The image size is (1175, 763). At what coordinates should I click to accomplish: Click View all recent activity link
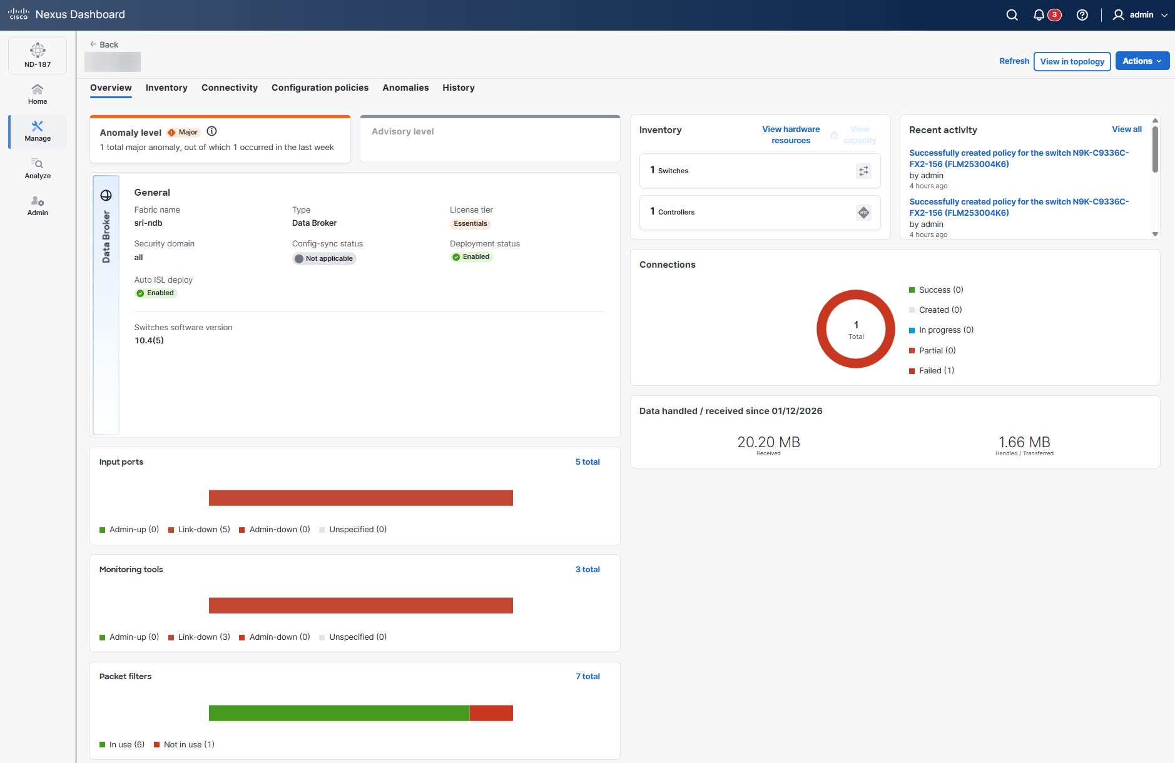[1126, 129]
